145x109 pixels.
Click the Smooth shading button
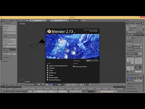point(6,54)
